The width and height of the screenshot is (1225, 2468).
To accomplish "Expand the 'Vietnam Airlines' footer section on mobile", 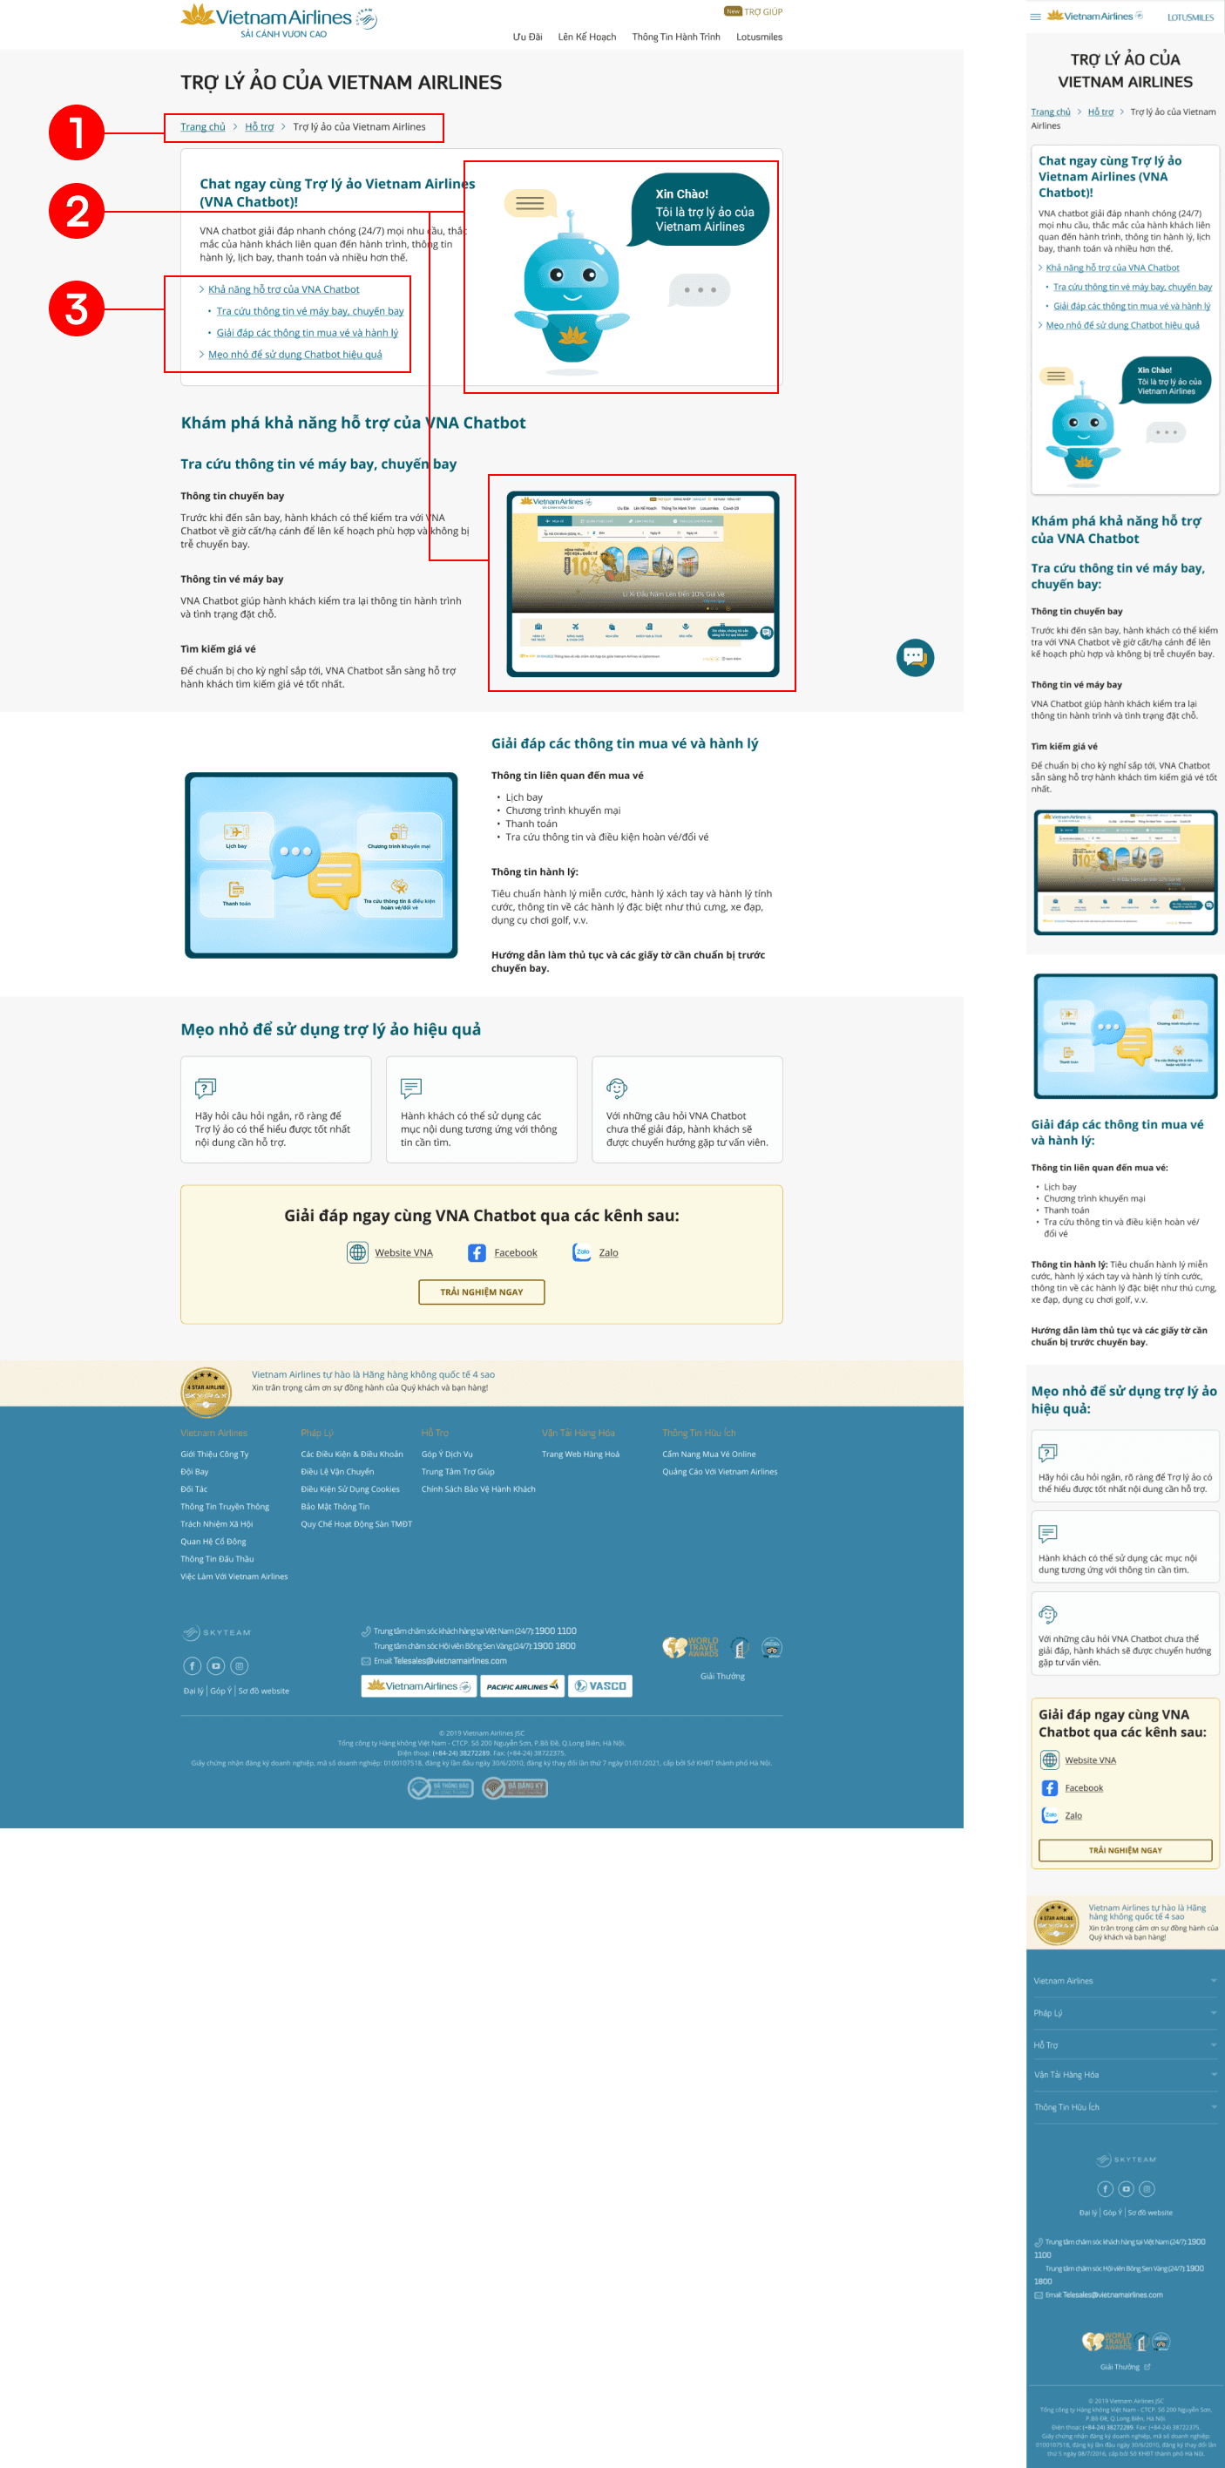I will point(1126,1982).
